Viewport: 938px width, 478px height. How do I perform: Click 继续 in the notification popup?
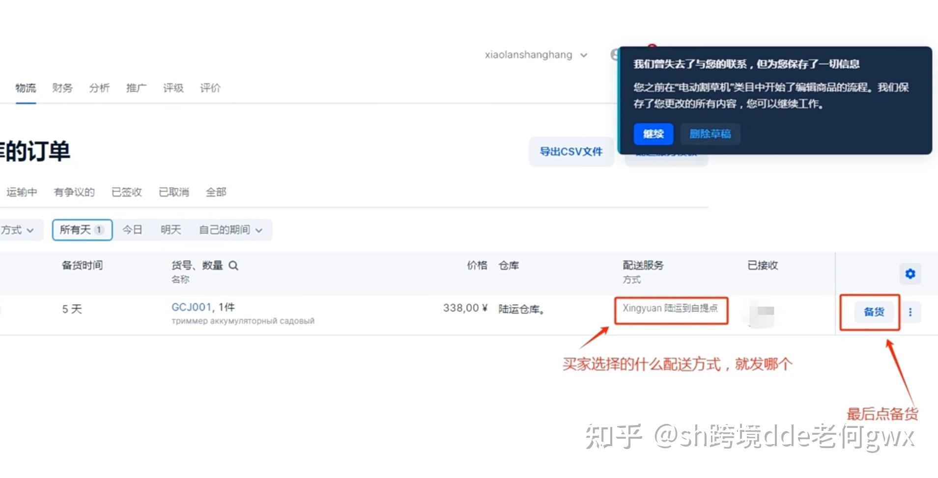click(653, 134)
